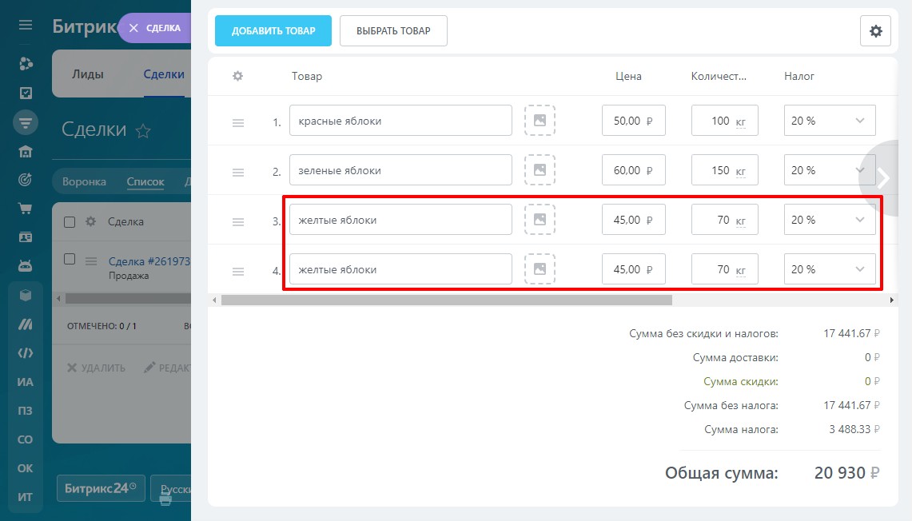Open the box icon in the sidebar
Image resolution: width=912 pixels, height=521 pixels.
25,296
